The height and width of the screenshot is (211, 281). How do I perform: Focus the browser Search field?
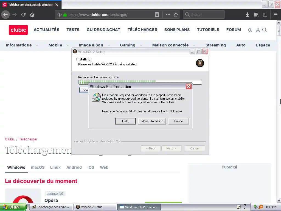point(204,15)
